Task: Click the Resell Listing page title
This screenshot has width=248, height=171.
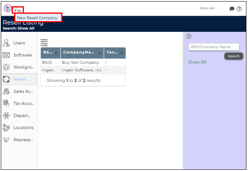Action: pyautogui.click(x=23, y=23)
